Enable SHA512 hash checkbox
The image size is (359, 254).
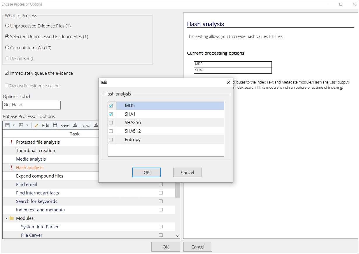(111, 131)
